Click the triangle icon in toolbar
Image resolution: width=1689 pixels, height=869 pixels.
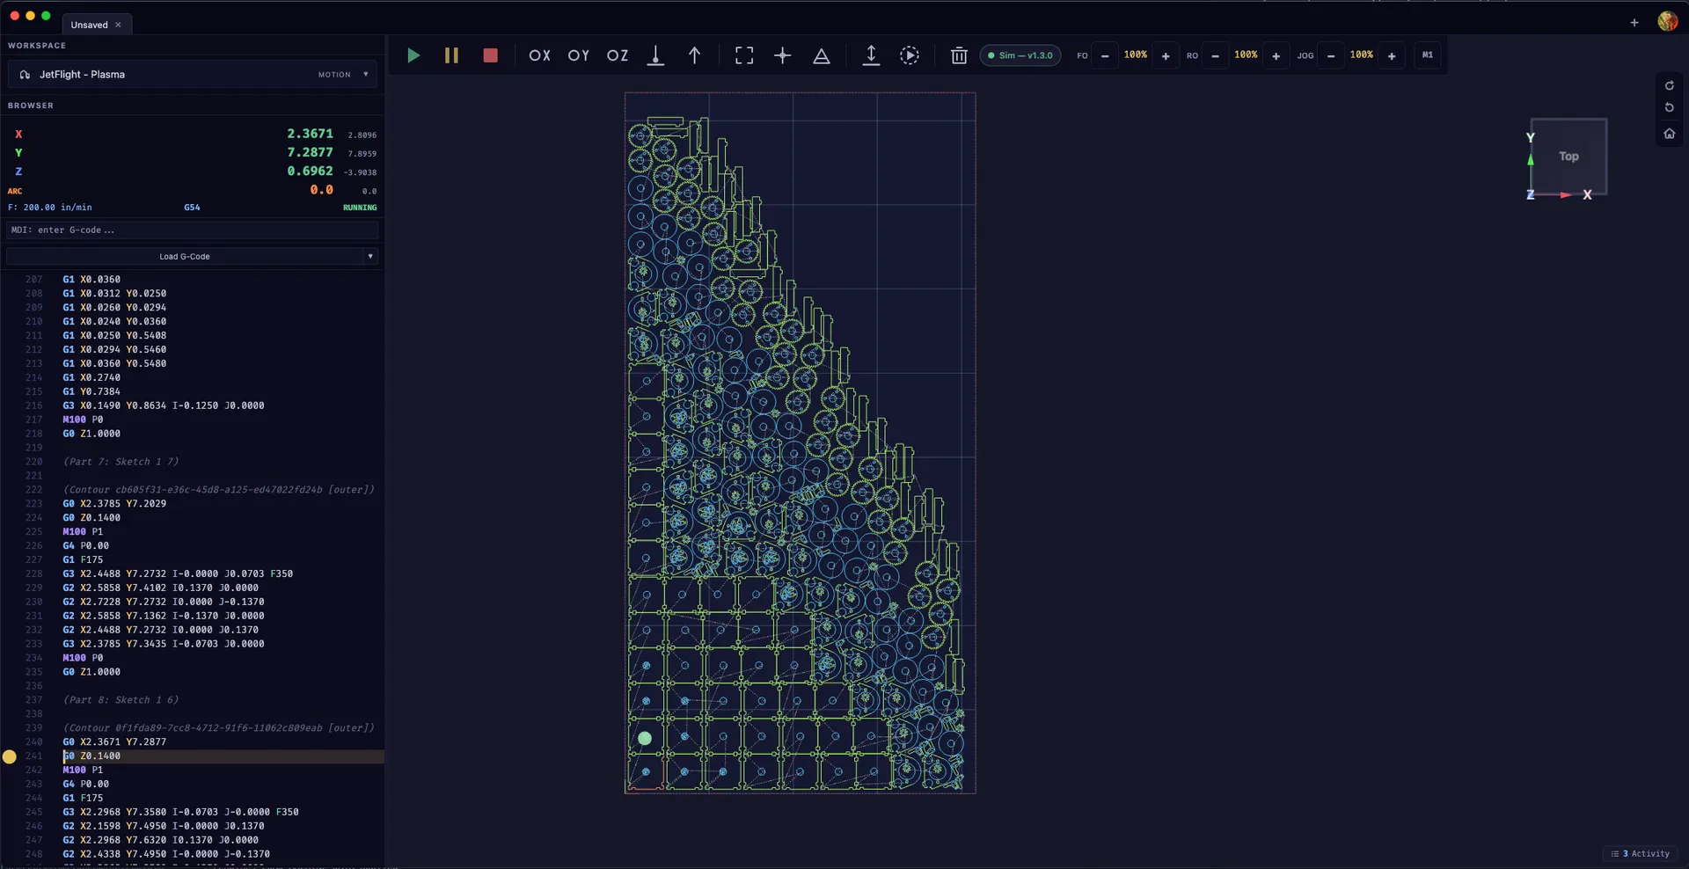click(822, 55)
